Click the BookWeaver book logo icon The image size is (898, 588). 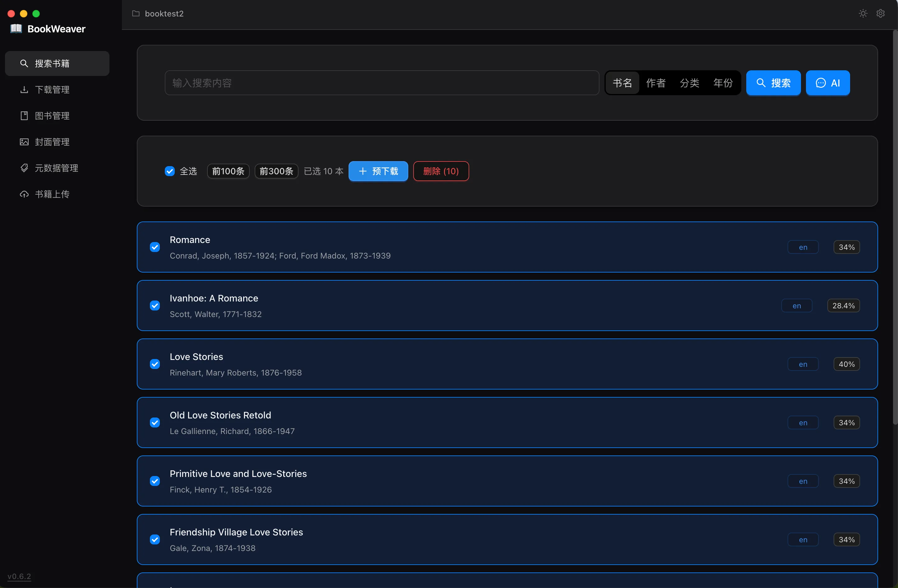point(16,29)
